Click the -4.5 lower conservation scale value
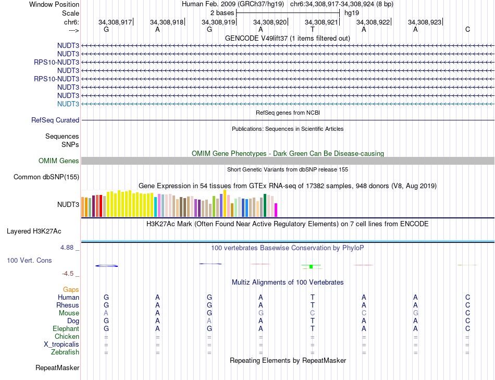The image size is (495, 380). point(68,274)
